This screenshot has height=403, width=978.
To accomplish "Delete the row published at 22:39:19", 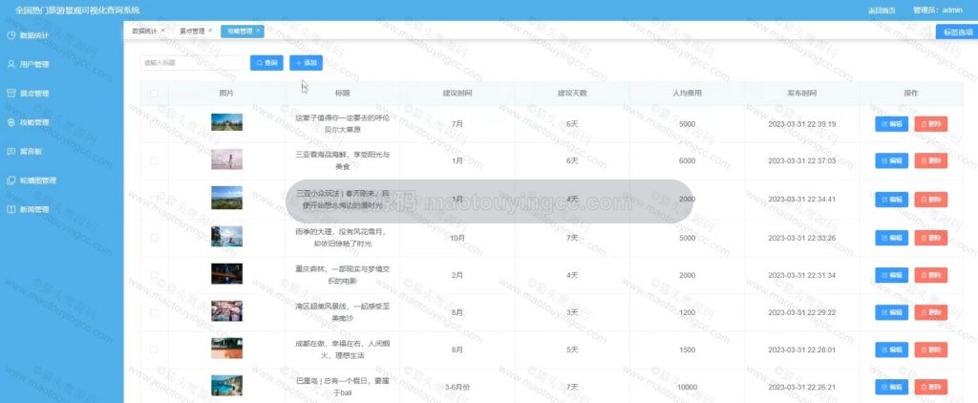I will click(930, 124).
